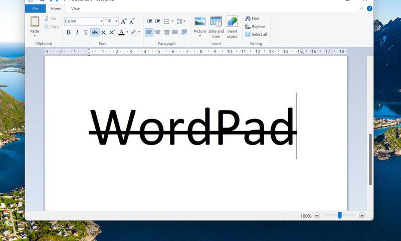Expand the highlight color dropdown arrow

(x=139, y=32)
